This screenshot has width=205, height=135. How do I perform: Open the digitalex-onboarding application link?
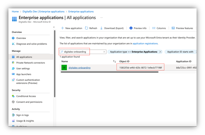pos(79,68)
